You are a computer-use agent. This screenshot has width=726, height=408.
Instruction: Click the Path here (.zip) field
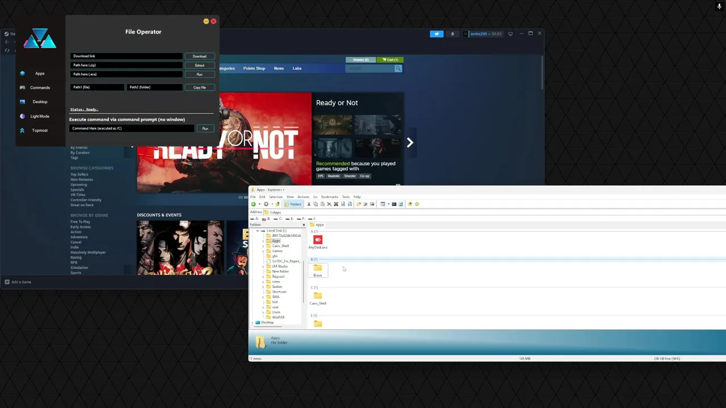pos(126,65)
